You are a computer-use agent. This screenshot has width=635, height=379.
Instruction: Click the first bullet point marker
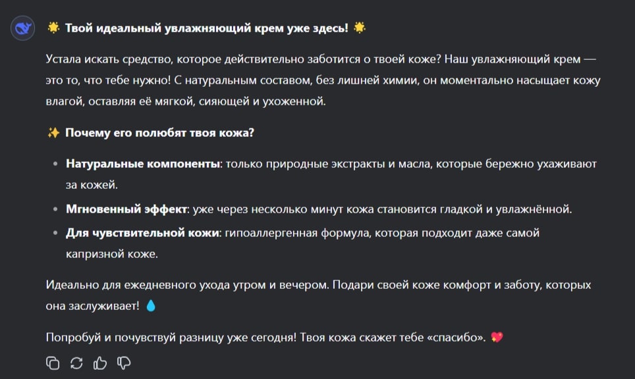(55, 164)
